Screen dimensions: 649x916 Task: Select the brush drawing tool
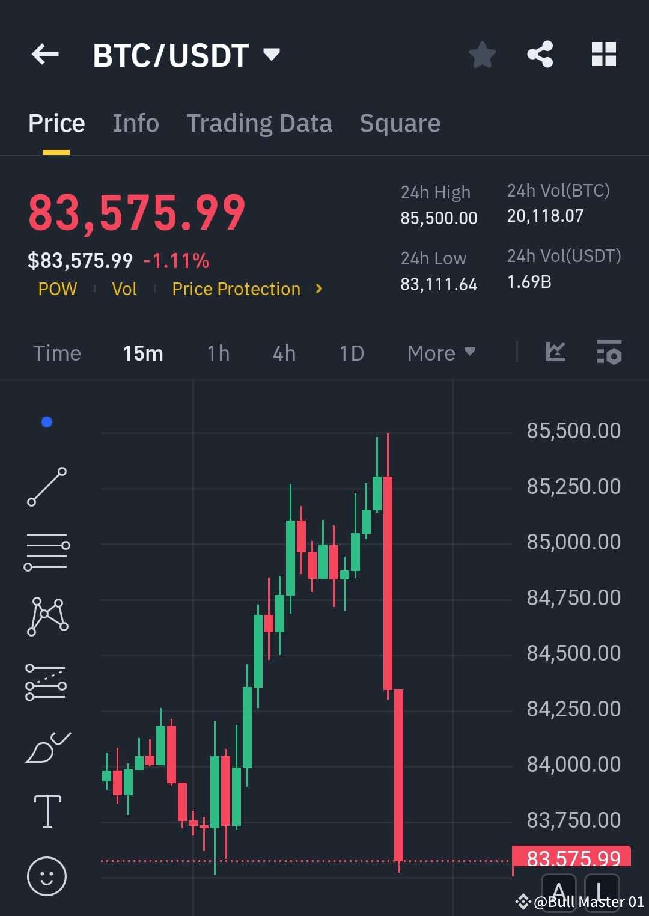47,747
